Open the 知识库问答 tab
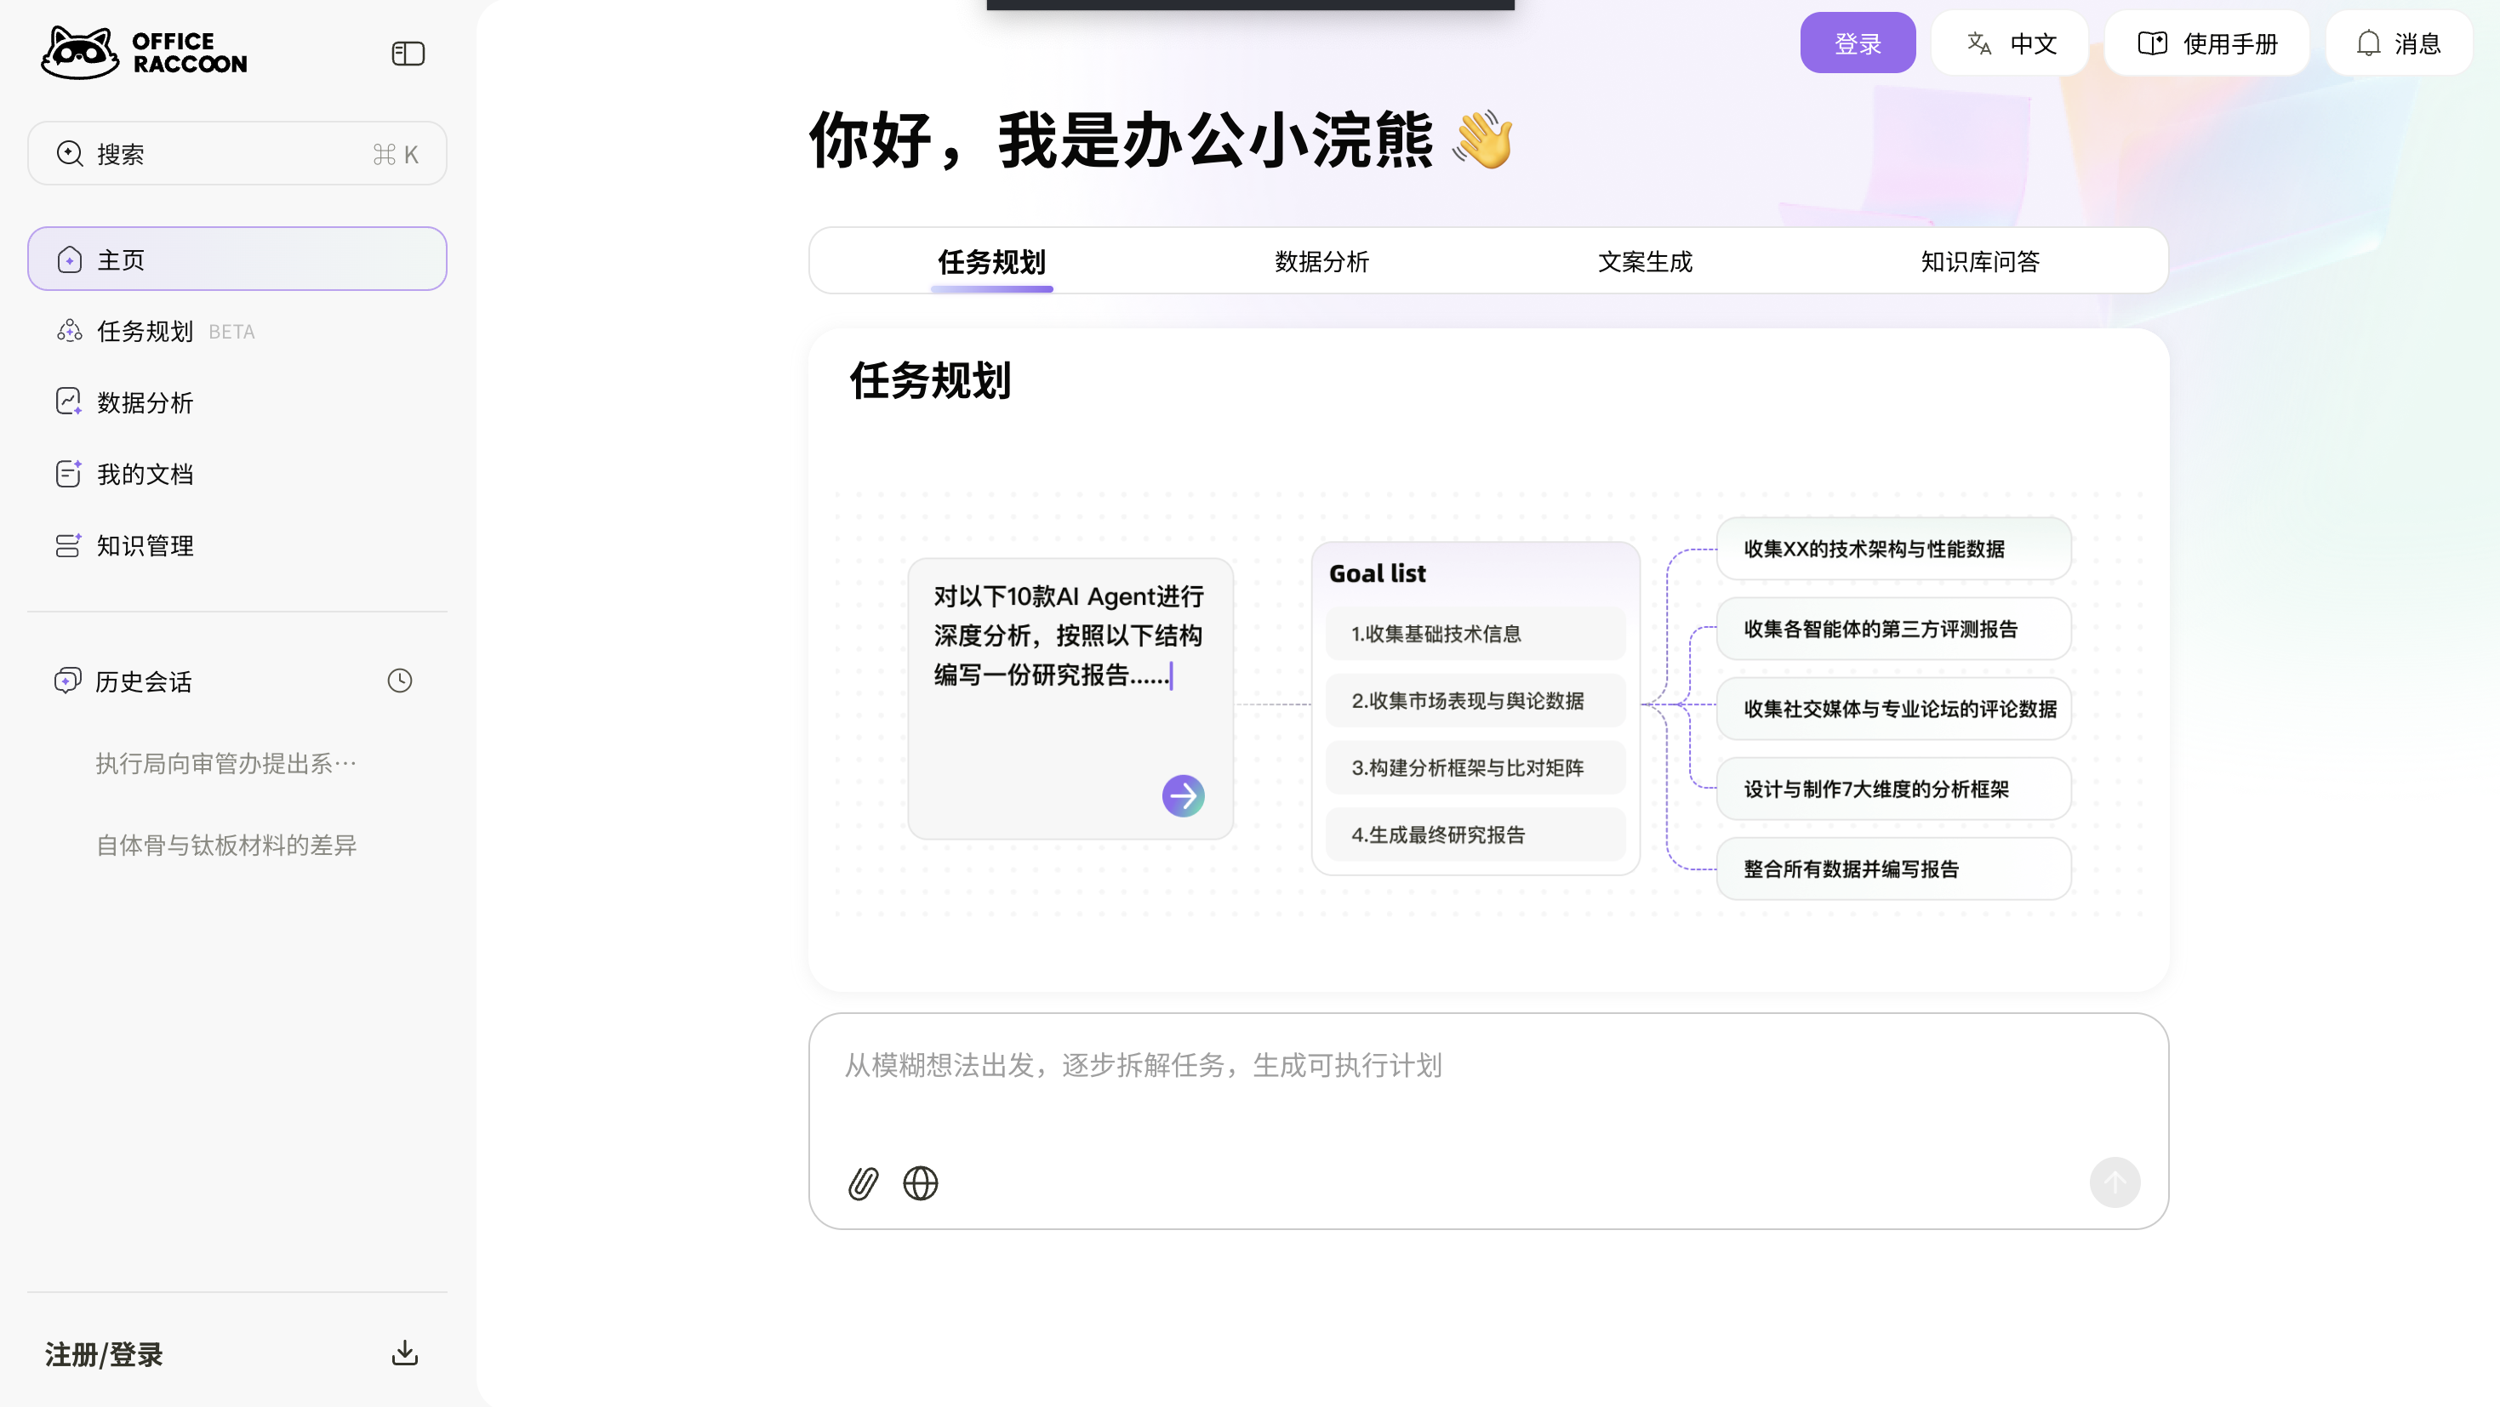2500x1407 pixels. click(1979, 262)
